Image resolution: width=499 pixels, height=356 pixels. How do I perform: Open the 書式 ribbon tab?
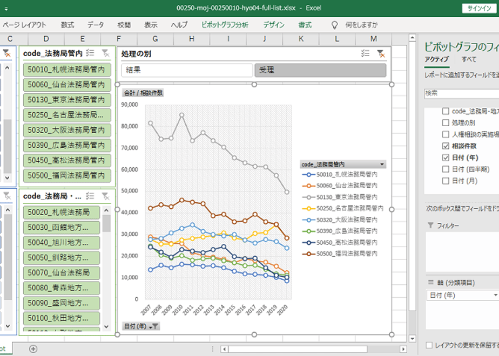305,25
